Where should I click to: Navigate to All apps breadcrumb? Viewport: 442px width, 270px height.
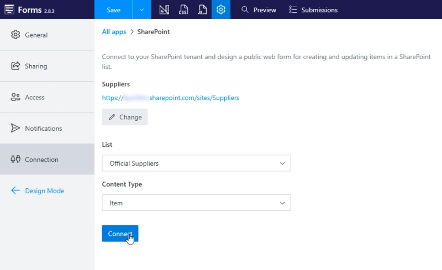[x=114, y=31]
